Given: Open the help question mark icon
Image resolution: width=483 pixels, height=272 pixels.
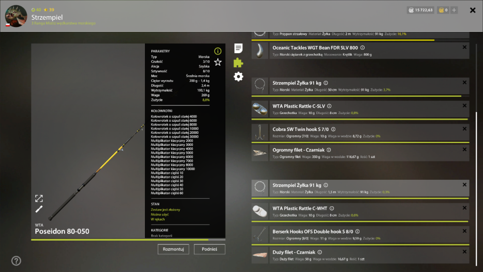Looking at the screenshot, I should click(x=16, y=261).
